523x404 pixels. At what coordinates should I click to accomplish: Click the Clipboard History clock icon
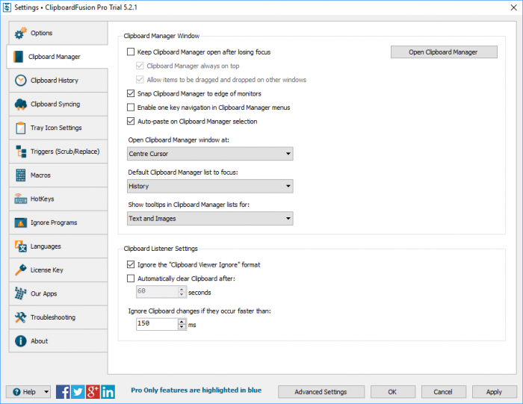21,81
